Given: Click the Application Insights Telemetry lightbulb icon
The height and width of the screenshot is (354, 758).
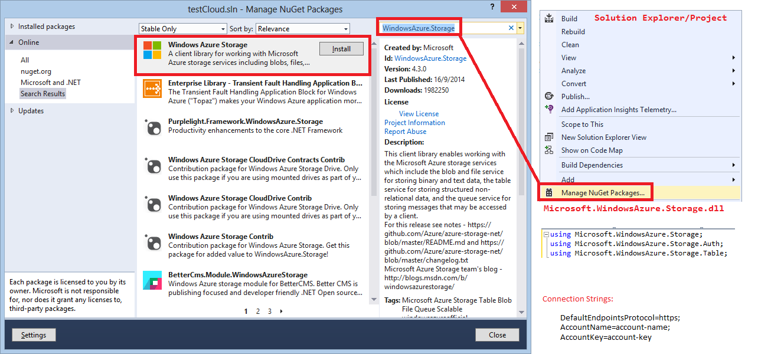Looking at the screenshot, I should [x=549, y=109].
